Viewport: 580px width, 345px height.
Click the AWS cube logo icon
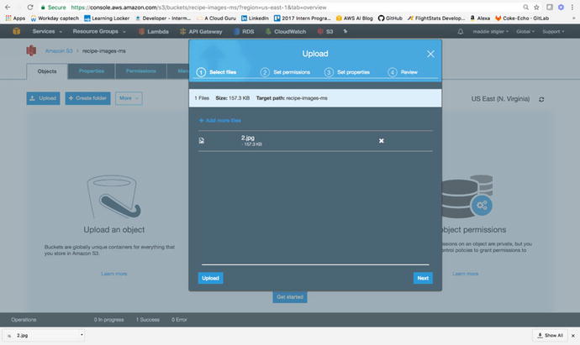pos(15,31)
